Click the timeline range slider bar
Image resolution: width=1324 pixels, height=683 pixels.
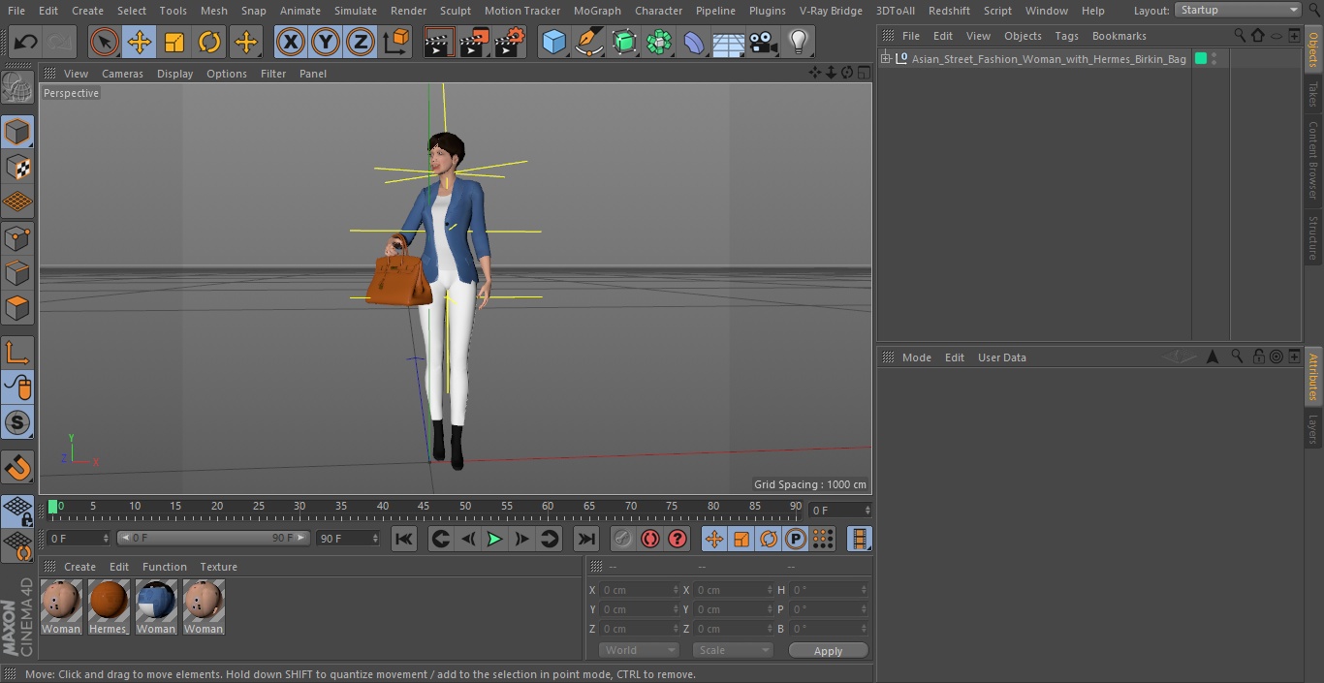213,538
